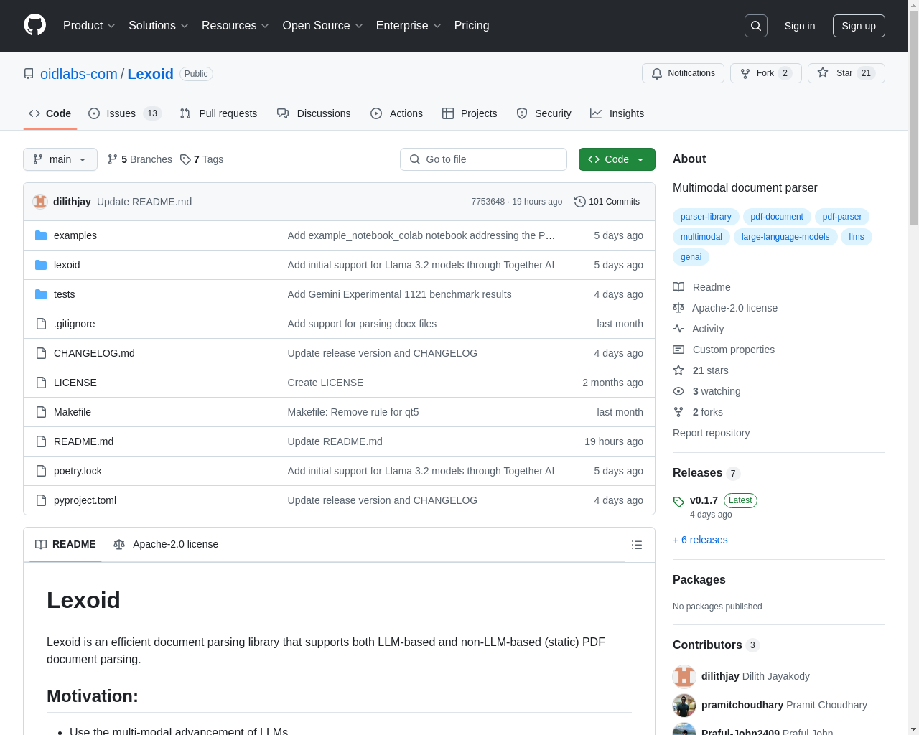This screenshot has width=919, height=735.
Task: Click the pyproject.toml file icon
Action: [x=41, y=500]
